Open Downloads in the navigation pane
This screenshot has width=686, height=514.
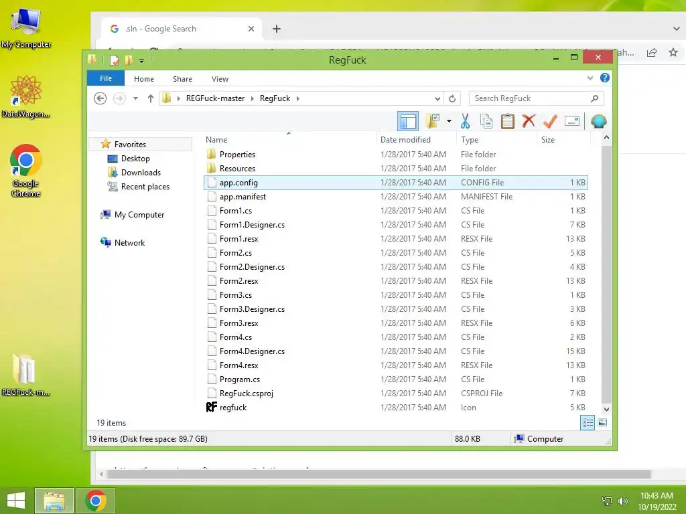click(141, 173)
